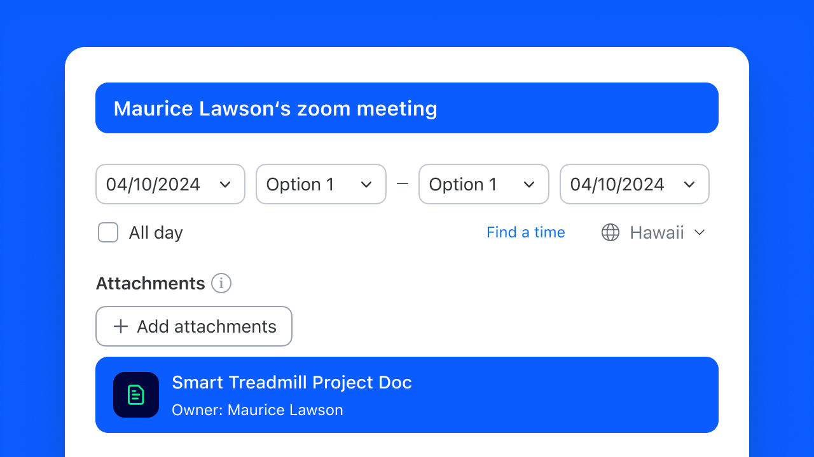
Task: Click the Owner: Maurice Lawson text
Action: click(258, 410)
